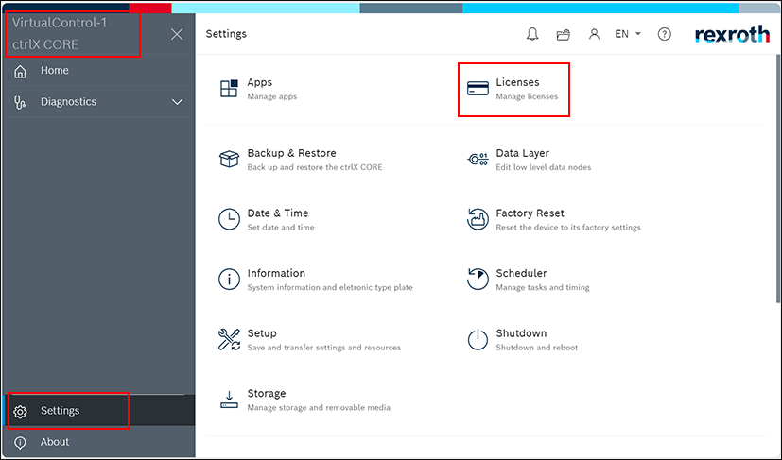Viewport: 782px width, 460px height.
Task: Open Factory Reset settings
Action: [530, 213]
